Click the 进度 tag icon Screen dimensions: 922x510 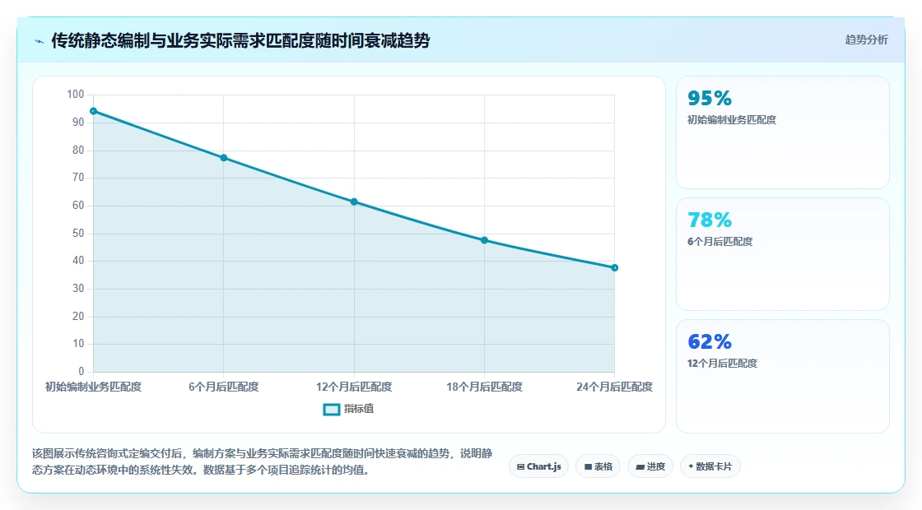640,467
